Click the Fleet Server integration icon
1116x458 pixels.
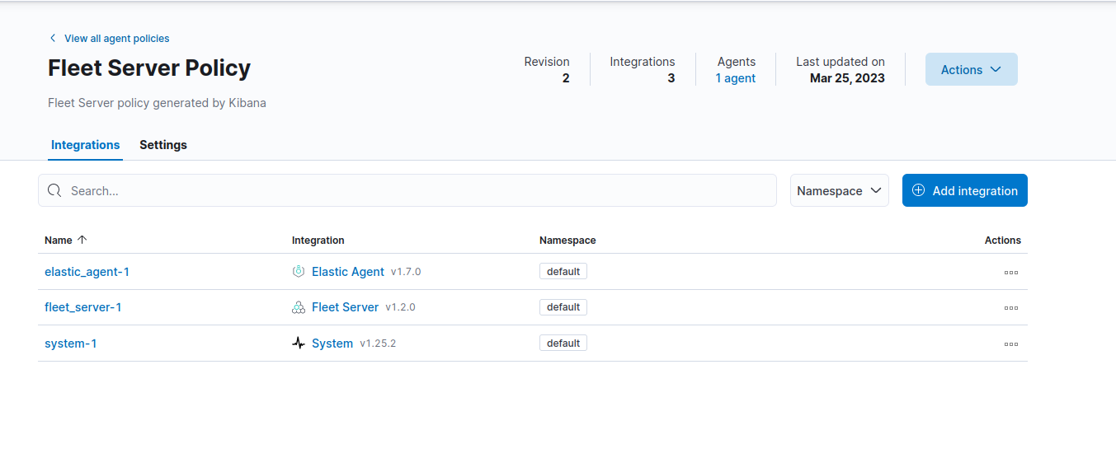pyautogui.click(x=299, y=307)
